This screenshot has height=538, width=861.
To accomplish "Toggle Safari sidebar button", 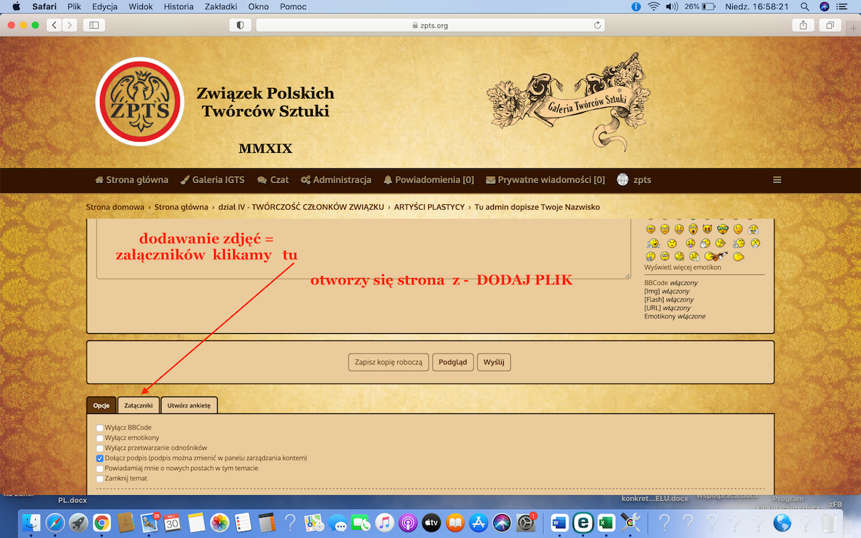I will click(93, 25).
